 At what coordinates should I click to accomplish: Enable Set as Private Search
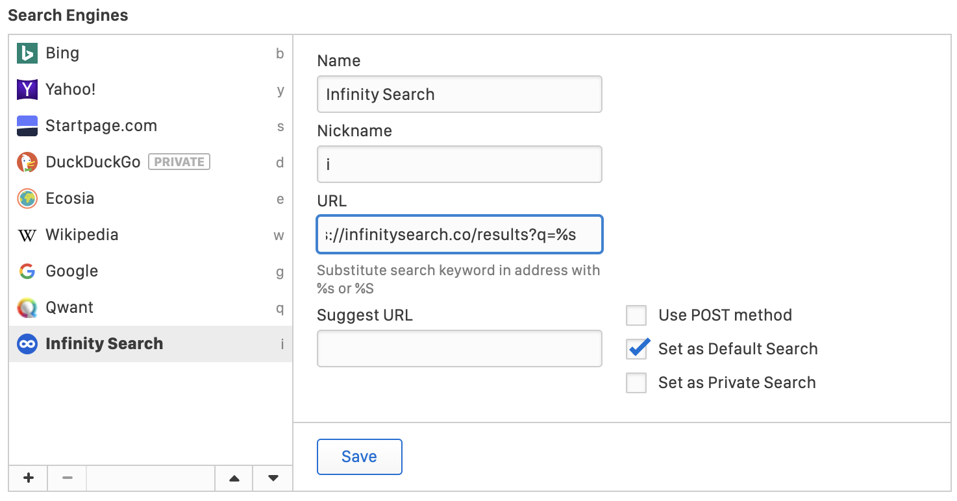coord(636,383)
